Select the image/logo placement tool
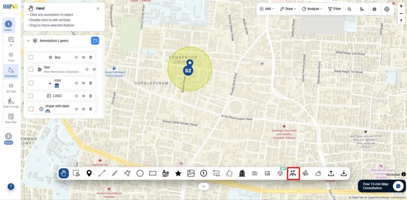This screenshot has width=407, height=200. (191, 173)
